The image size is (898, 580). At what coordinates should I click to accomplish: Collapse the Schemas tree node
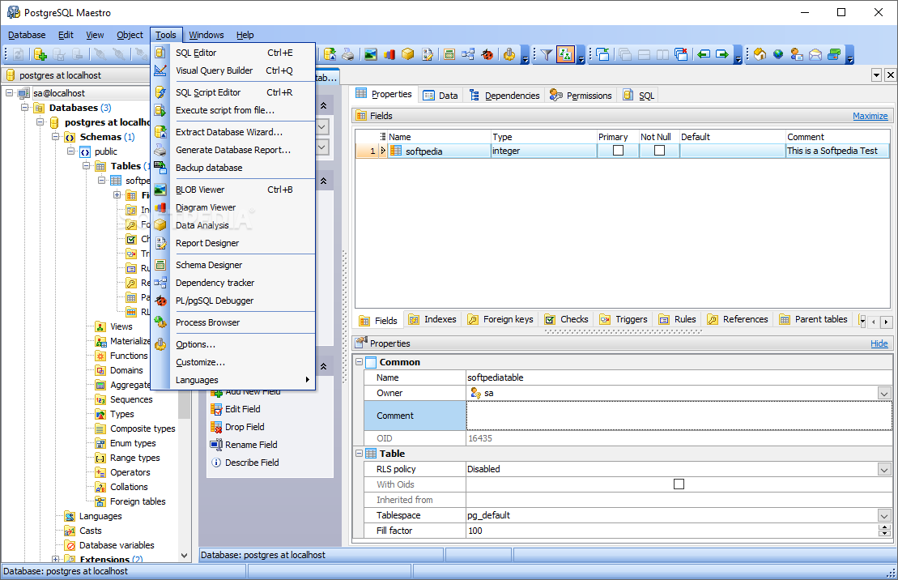(x=56, y=136)
